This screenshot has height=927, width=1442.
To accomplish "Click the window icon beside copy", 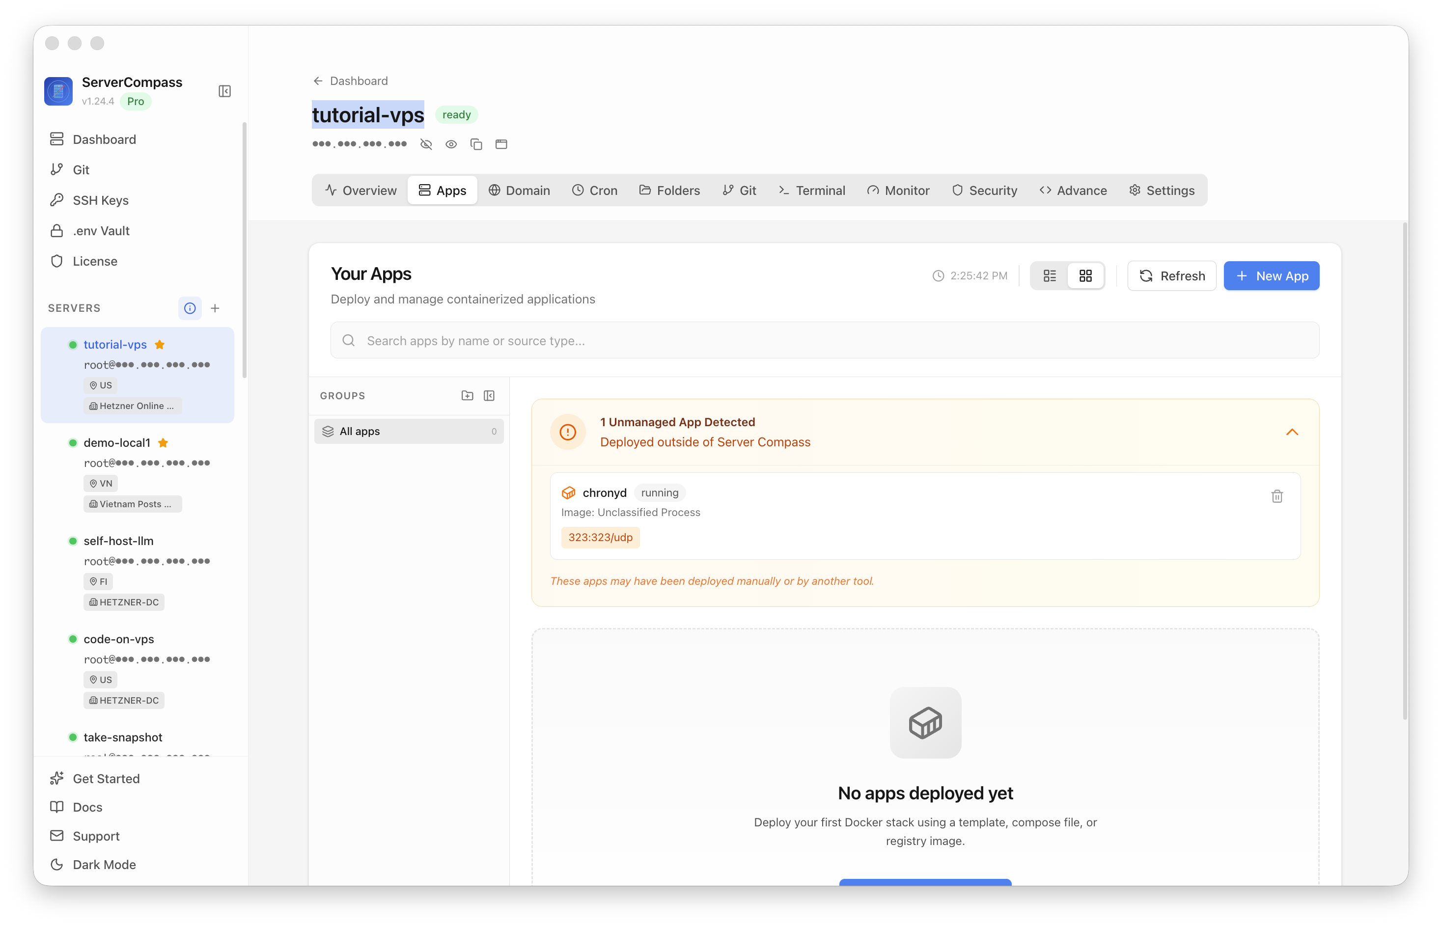I will click(x=501, y=144).
